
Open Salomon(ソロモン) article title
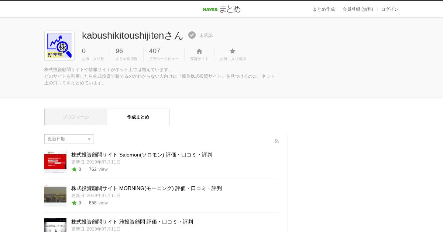142,155
